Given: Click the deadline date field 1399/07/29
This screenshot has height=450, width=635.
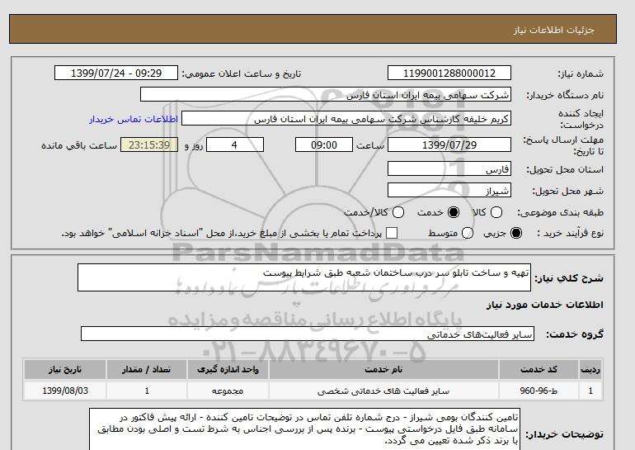Looking at the screenshot, I should tap(449, 144).
